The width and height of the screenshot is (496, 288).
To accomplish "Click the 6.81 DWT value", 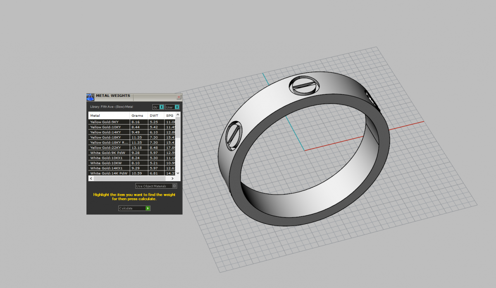I will click(153, 173).
